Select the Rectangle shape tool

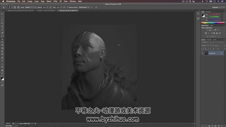[x=2, y=67]
